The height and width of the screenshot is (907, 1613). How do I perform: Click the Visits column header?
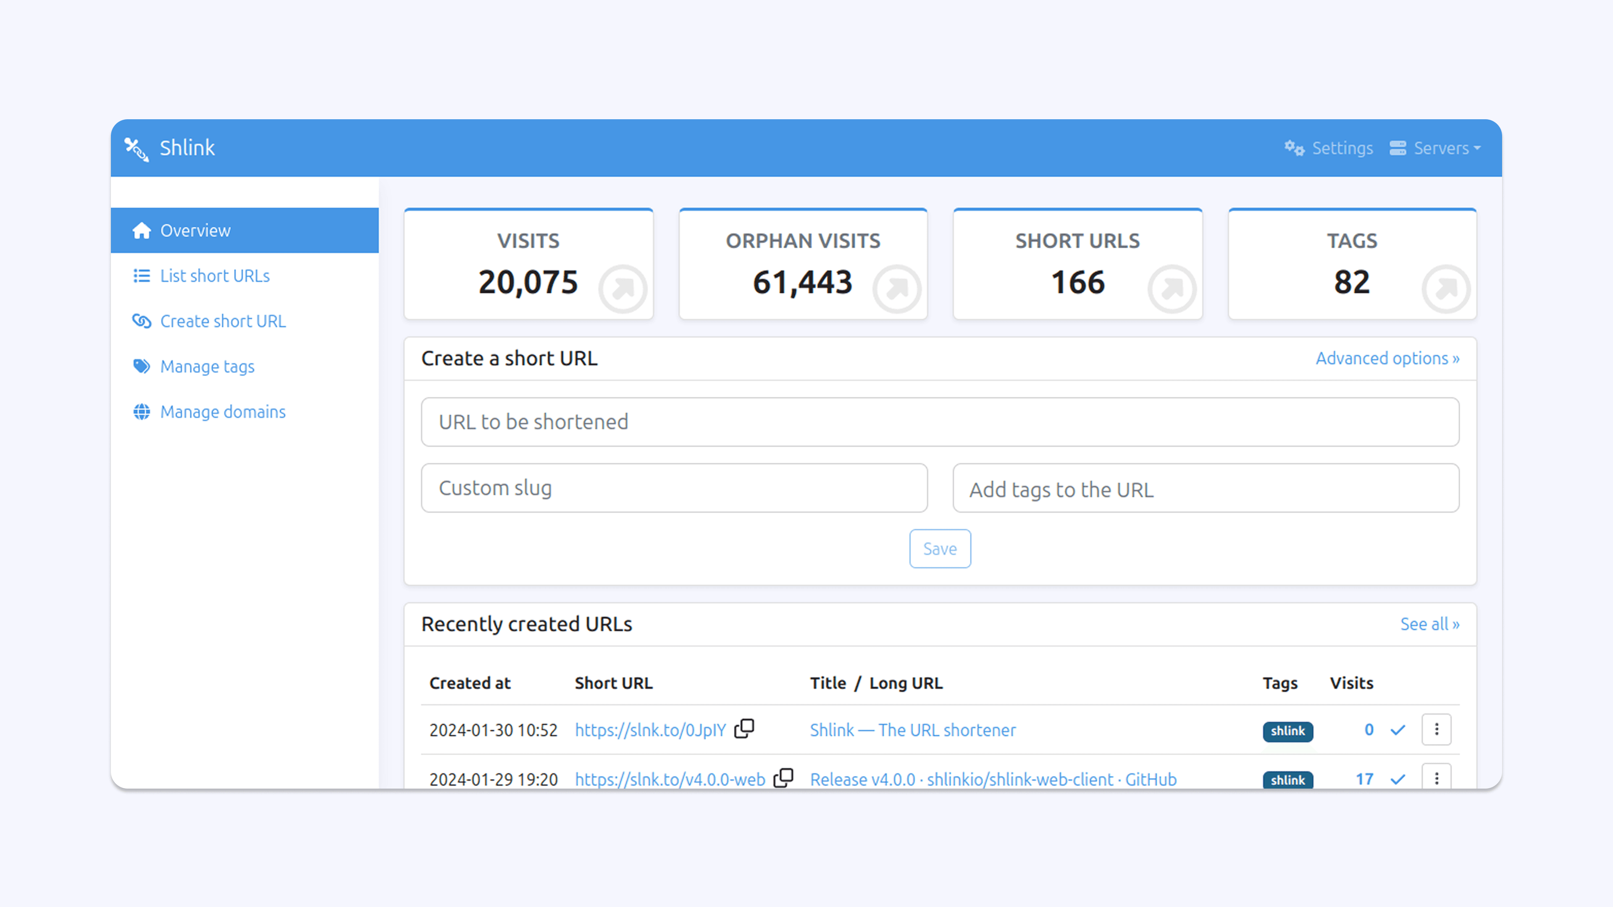(1351, 683)
